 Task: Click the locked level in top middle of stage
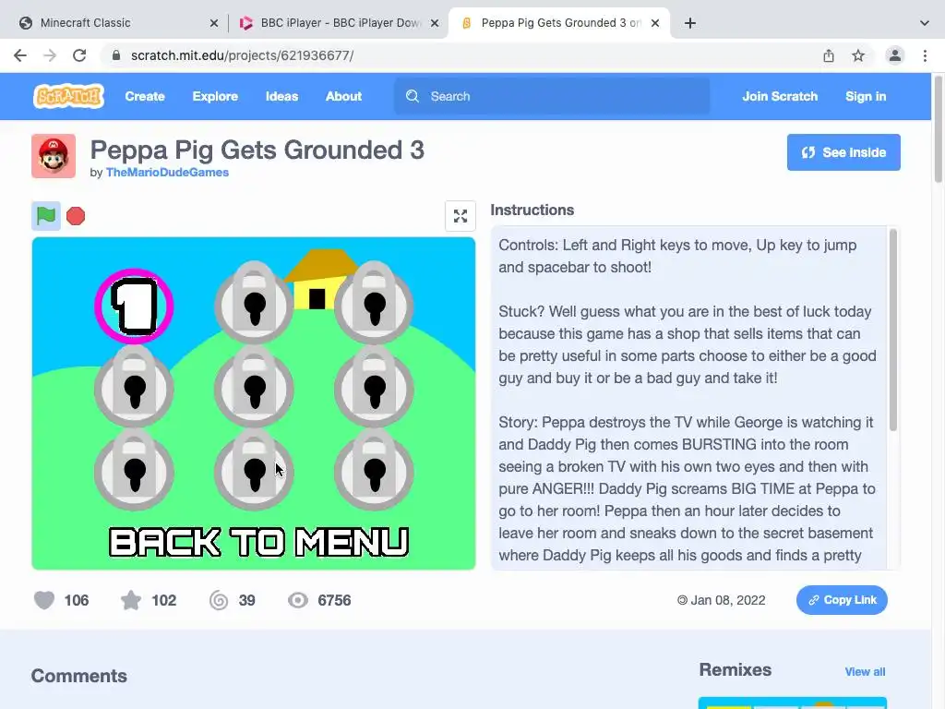(x=254, y=303)
